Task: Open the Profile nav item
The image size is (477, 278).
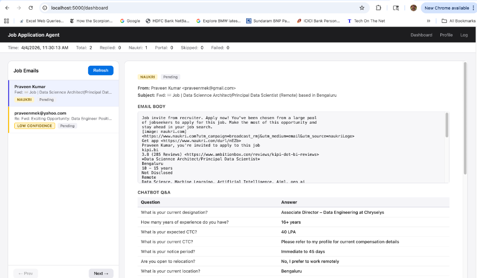Action: (x=446, y=35)
